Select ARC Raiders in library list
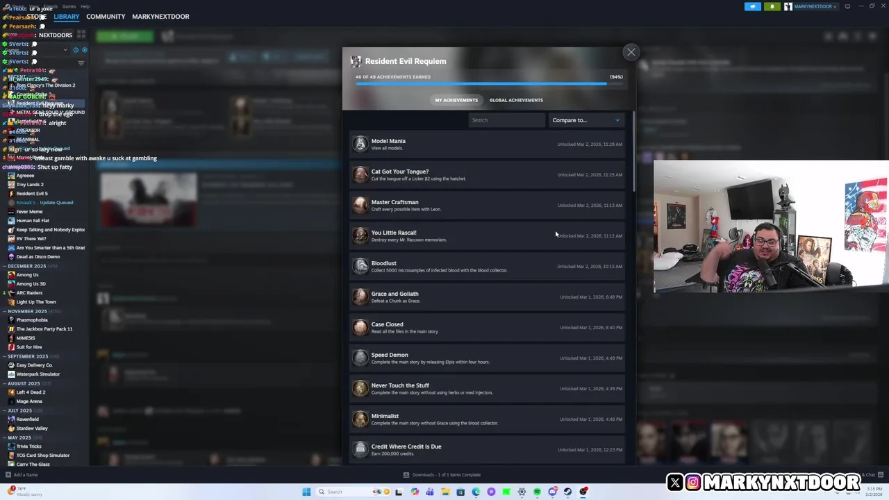The width and height of the screenshot is (889, 500). [29, 293]
